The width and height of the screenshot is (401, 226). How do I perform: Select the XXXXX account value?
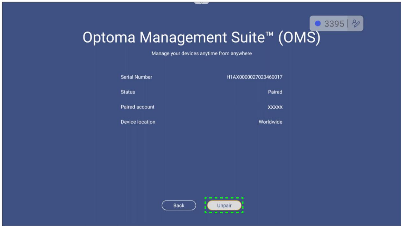[x=275, y=107]
